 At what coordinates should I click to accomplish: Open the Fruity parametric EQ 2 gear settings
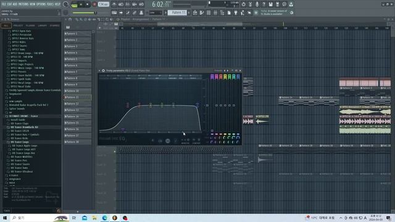click(x=103, y=71)
